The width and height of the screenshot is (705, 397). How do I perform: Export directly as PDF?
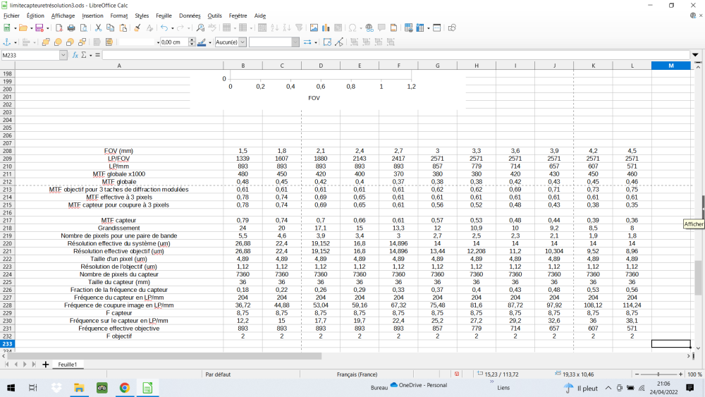click(x=59, y=28)
